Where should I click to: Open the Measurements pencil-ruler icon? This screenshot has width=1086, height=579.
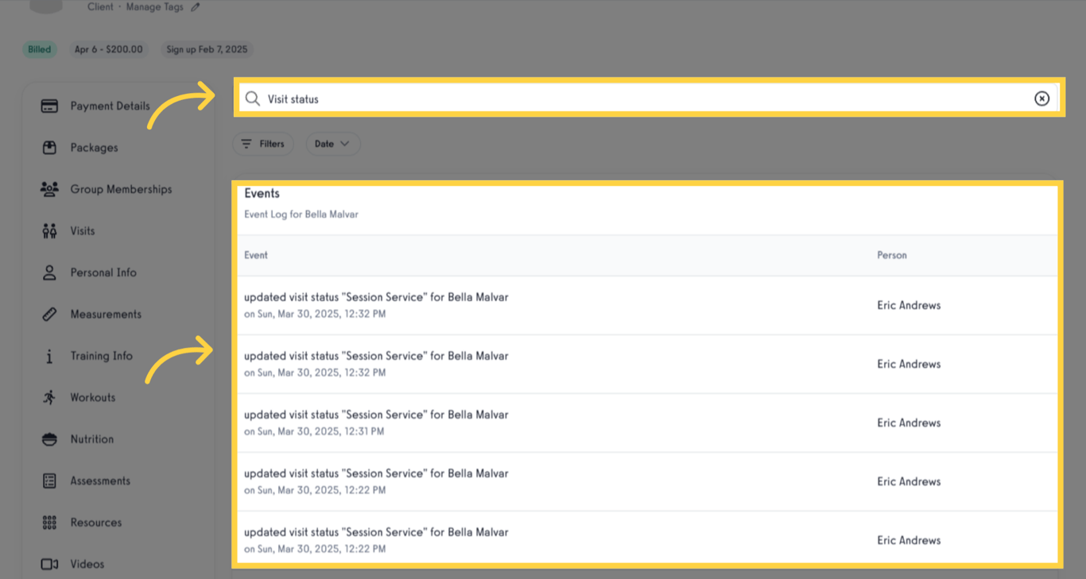point(49,314)
